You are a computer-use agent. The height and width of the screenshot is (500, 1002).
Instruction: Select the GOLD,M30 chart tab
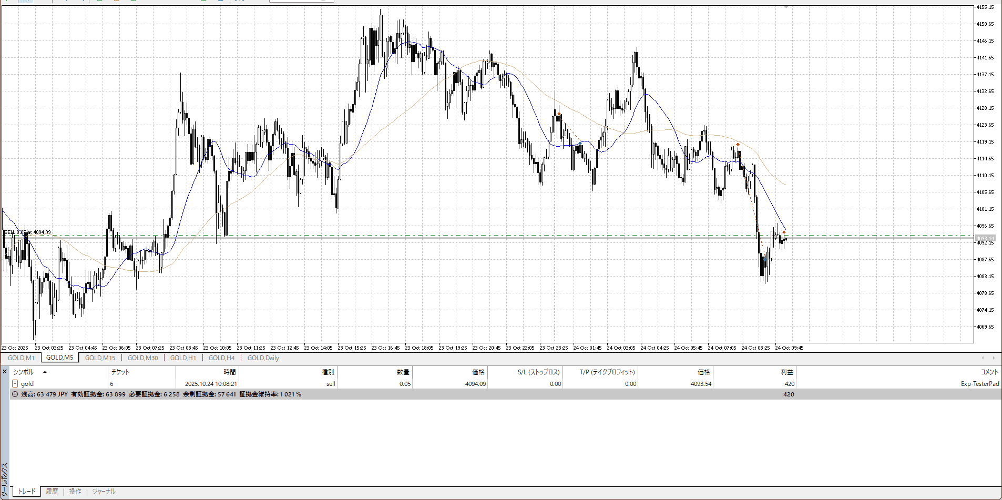142,358
